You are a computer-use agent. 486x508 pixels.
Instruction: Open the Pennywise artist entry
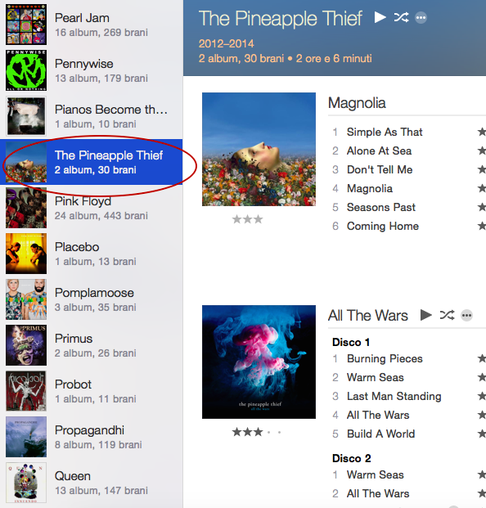tap(92, 70)
